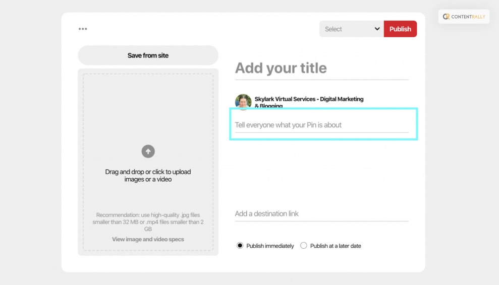Click the Drag and drop upload text
The image size is (499, 285).
(x=148, y=175)
